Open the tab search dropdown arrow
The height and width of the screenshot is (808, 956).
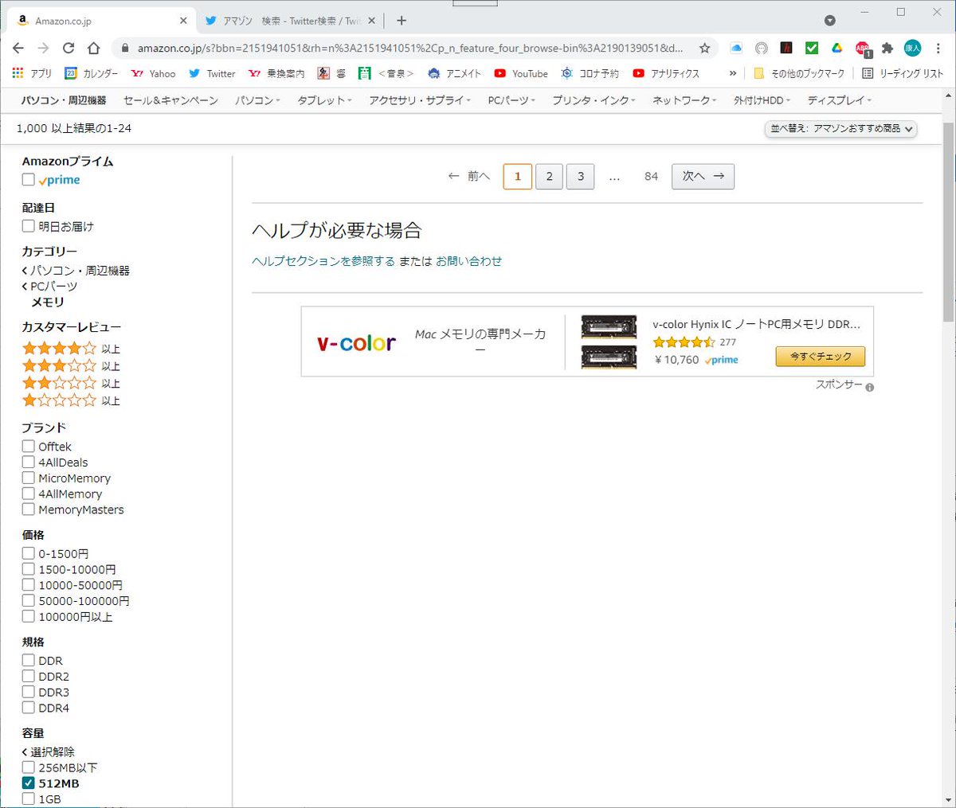(829, 20)
